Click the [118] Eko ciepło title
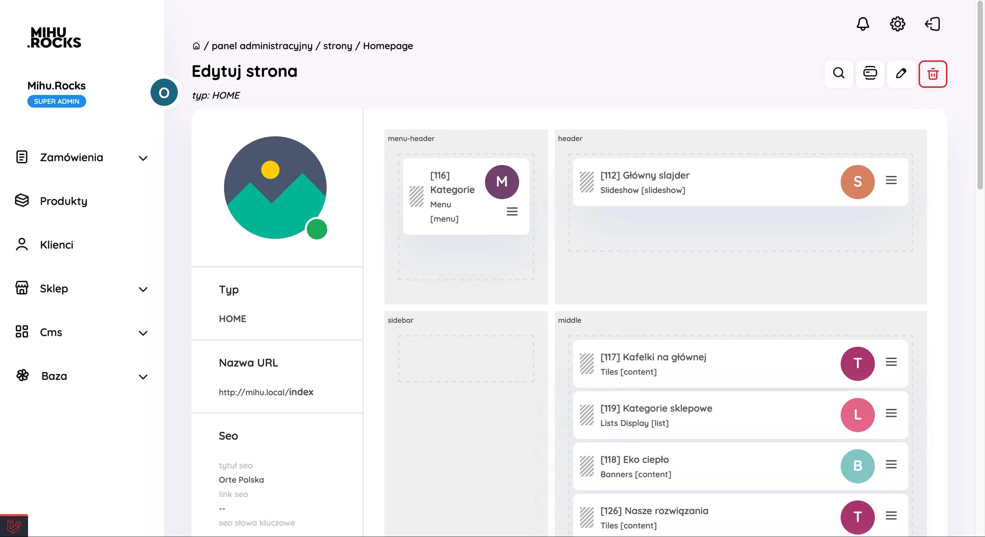Screen dimensions: 985x537 click(634, 459)
